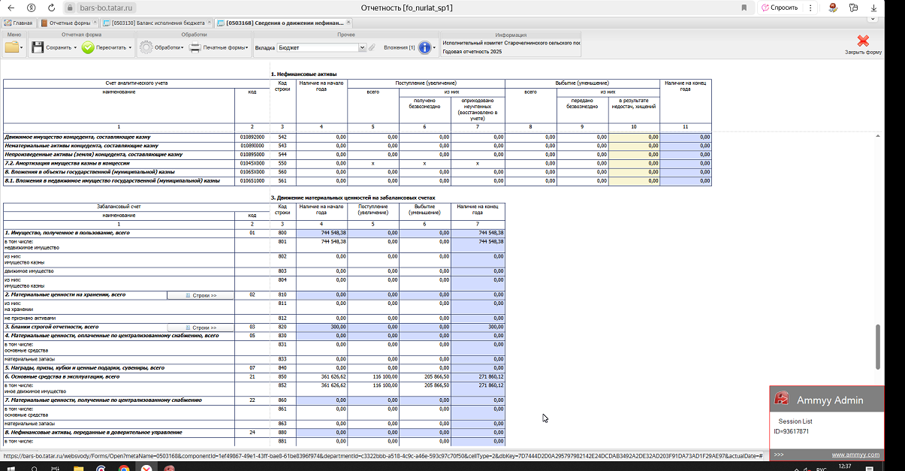Click the vertical scrollbar thumb of the form
905x471 pixels.
tap(878, 346)
